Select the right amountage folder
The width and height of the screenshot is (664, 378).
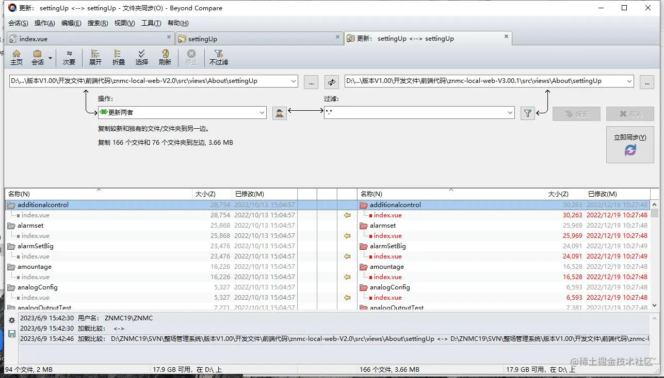386,267
